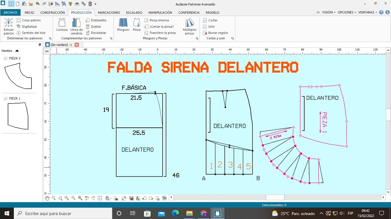The width and height of the screenshot is (391, 219).
Task: Select the Pliegues tool
Action: click(x=123, y=25)
